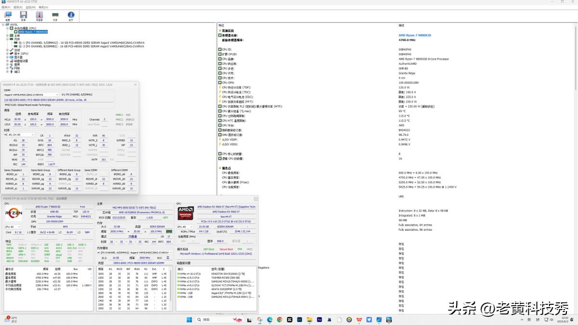Open the Sensors thermometer toolbar icon
Image resolution: width=578 pixels, height=325 pixels.
[x=39, y=16]
